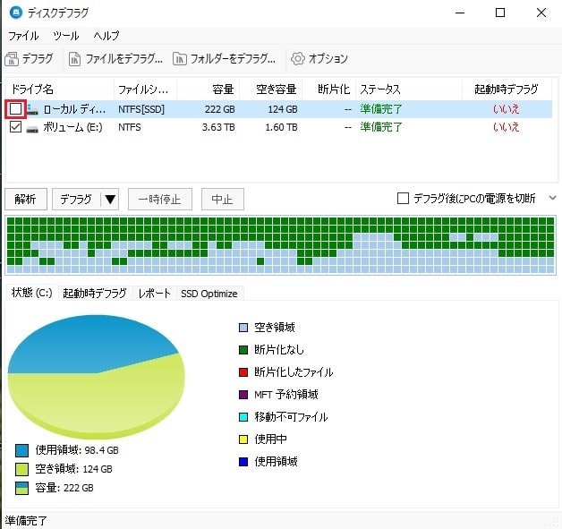
Task: Select the ローカル ディ... drive name
Action: [x=74, y=109]
